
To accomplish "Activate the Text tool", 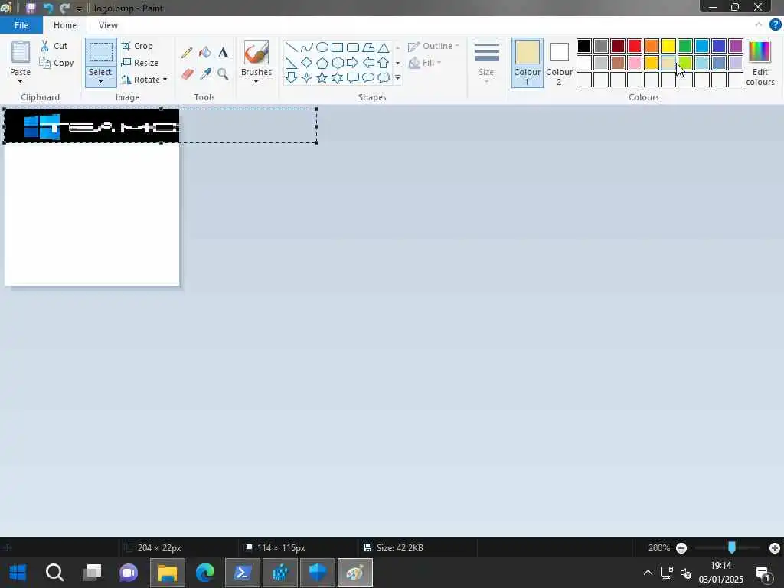I will click(223, 53).
